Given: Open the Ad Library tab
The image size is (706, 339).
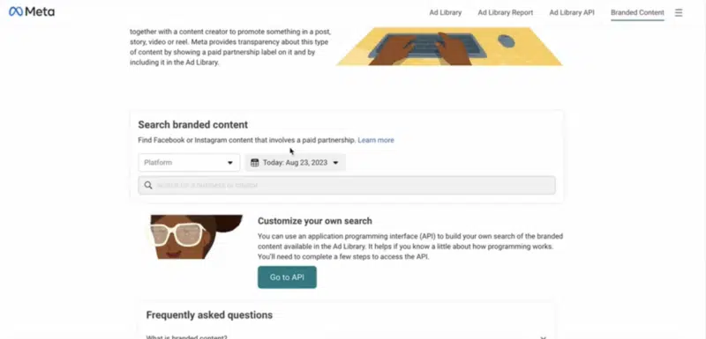Looking at the screenshot, I should pos(446,12).
